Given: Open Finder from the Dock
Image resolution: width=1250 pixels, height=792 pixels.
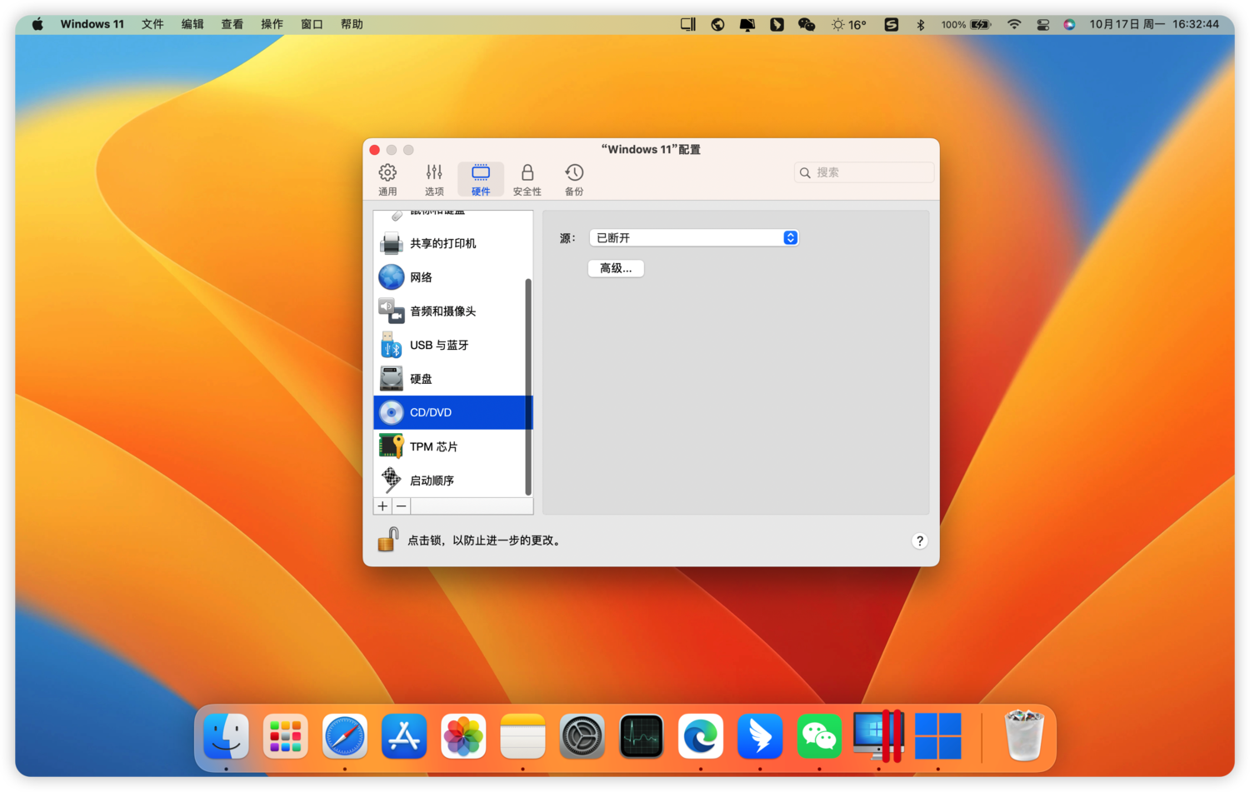Looking at the screenshot, I should (226, 736).
